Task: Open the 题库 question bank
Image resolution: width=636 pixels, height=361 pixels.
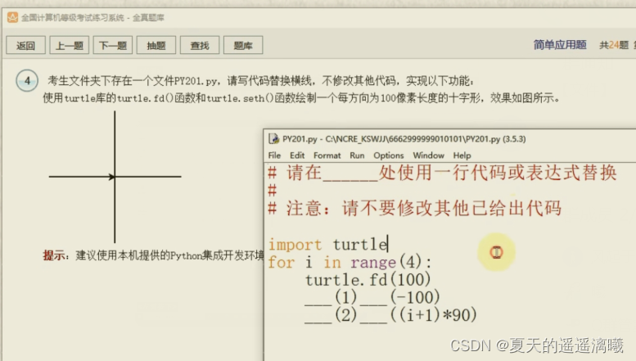Action: (x=243, y=45)
